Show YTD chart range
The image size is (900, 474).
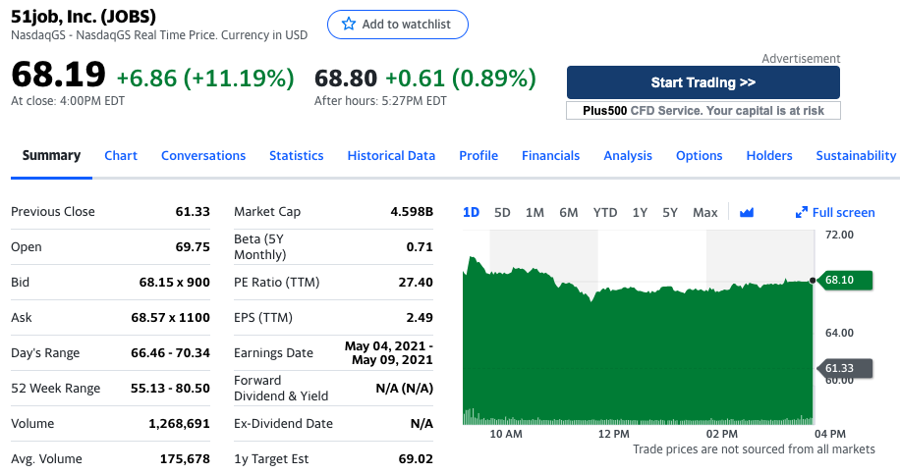click(x=605, y=213)
